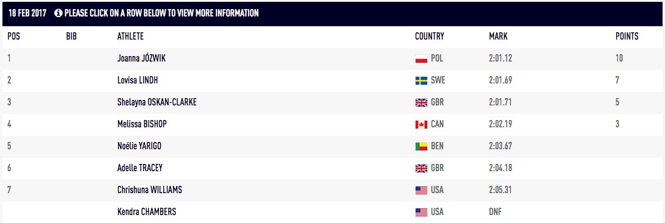This screenshot has height=223, width=665.
Task: Click the POS column header
Action: pyautogui.click(x=13, y=37)
